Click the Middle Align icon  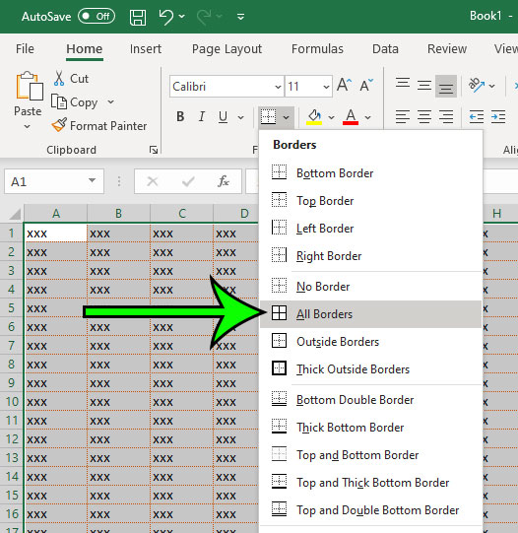click(x=424, y=86)
